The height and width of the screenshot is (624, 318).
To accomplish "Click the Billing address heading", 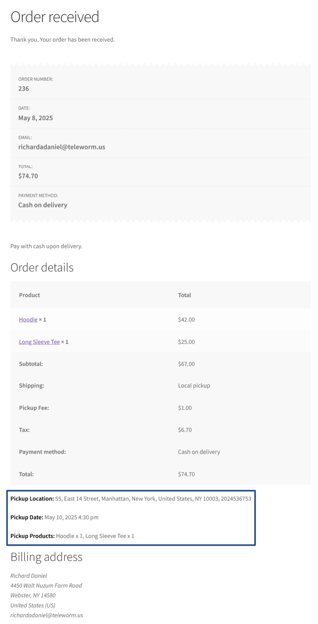I will coord(46,557).
